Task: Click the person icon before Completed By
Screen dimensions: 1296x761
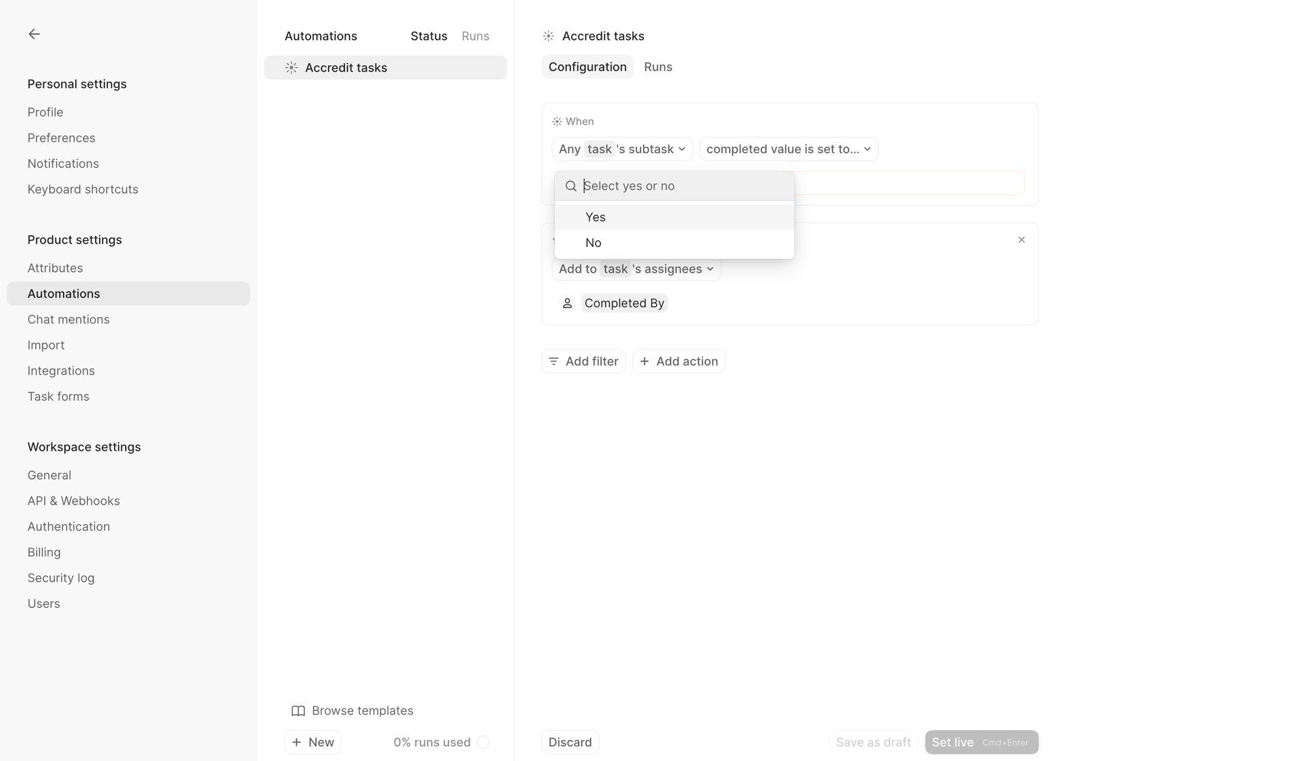Action: 567,303
